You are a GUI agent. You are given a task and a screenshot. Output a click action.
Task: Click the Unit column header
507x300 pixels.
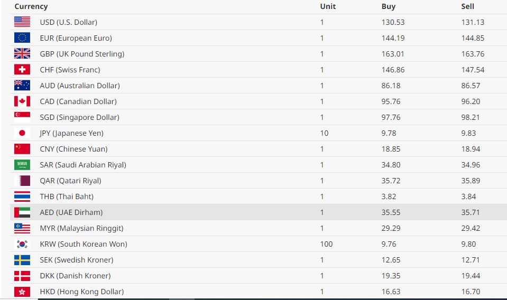[328, 6]
